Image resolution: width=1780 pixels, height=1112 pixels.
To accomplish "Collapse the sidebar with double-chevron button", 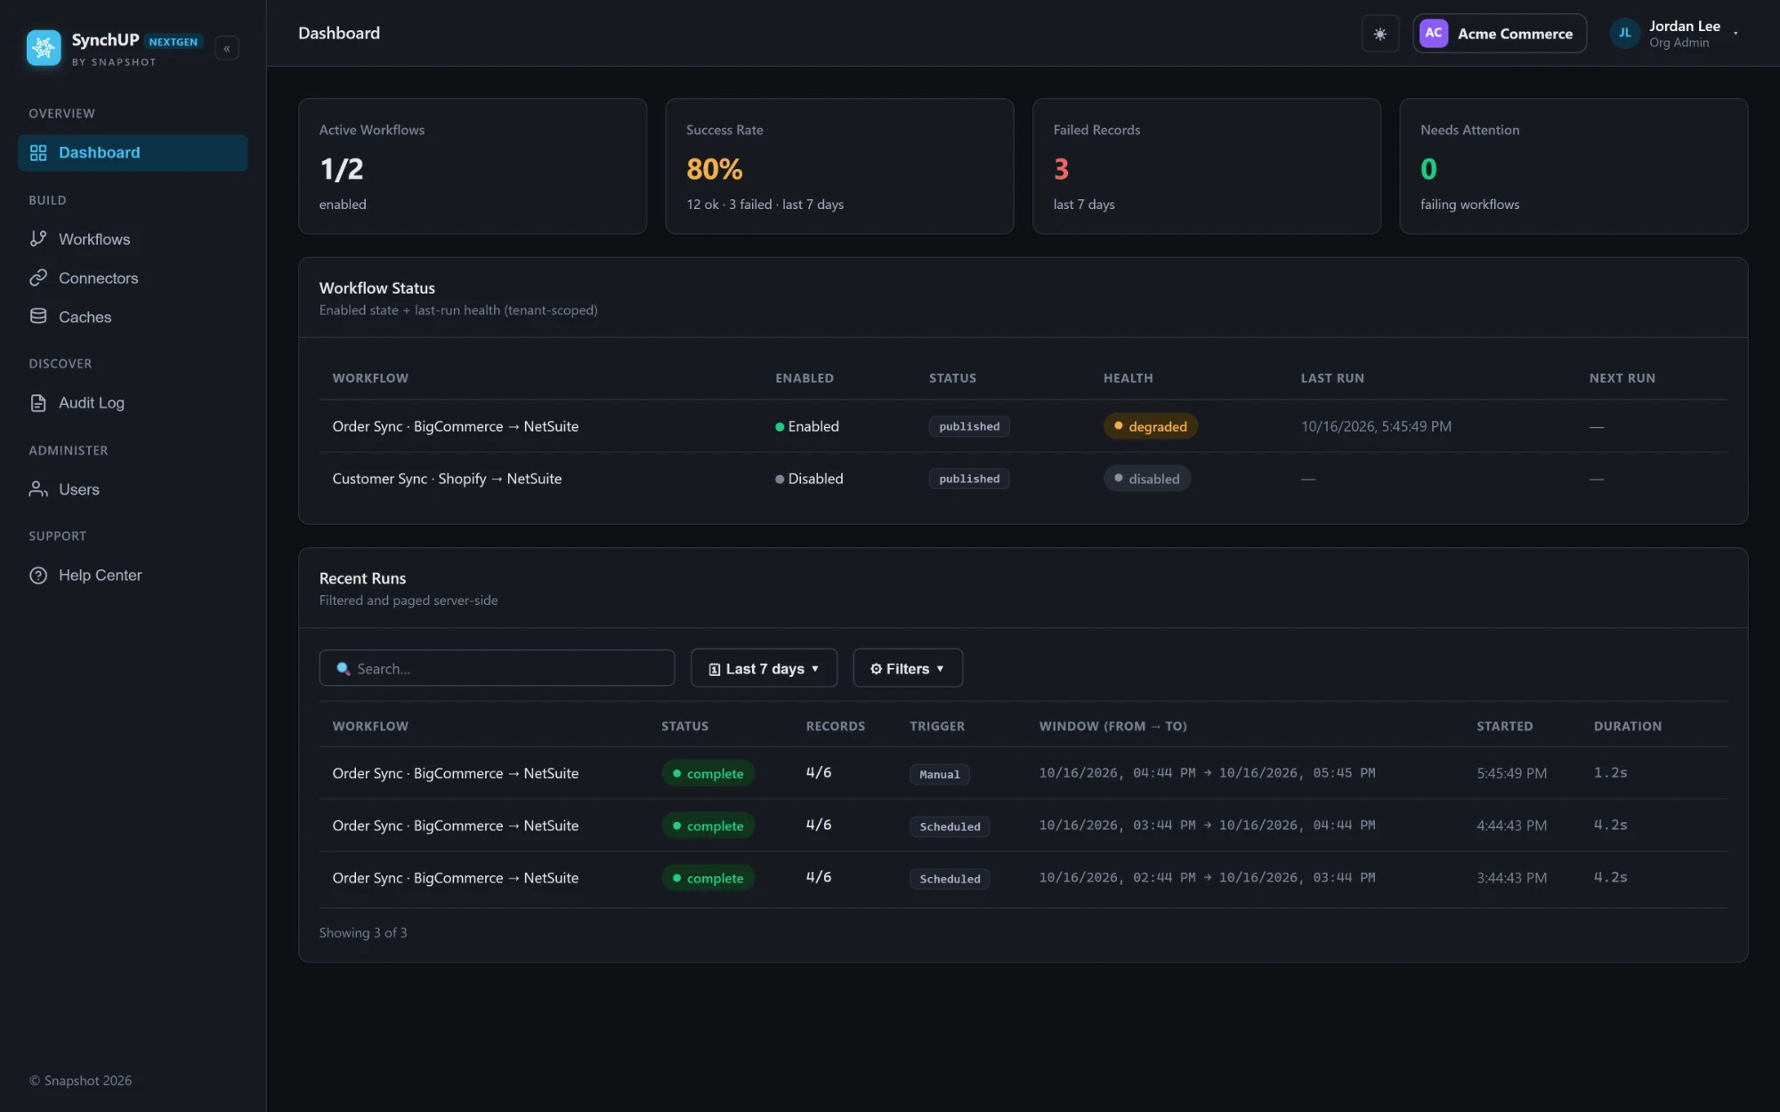I will [227, 48].
